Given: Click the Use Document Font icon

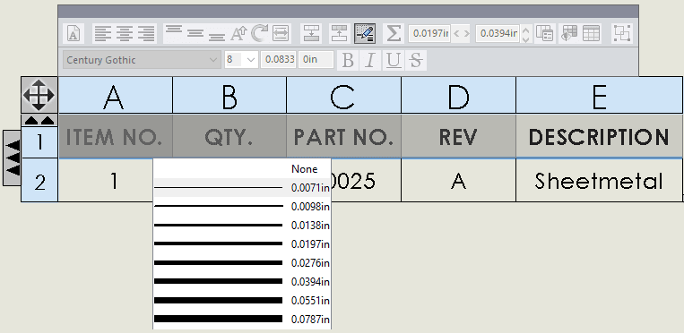Looking at the screenshot, I should pyautogui.click(x=74, y=33).
